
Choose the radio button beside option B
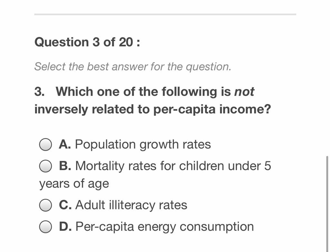(45, 166)
